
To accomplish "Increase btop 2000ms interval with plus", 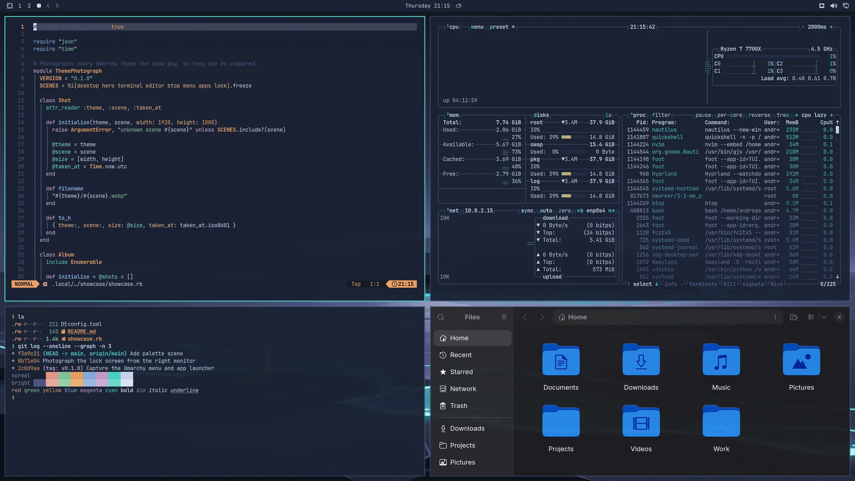I will pyautogui.click(x=831, y=27).
